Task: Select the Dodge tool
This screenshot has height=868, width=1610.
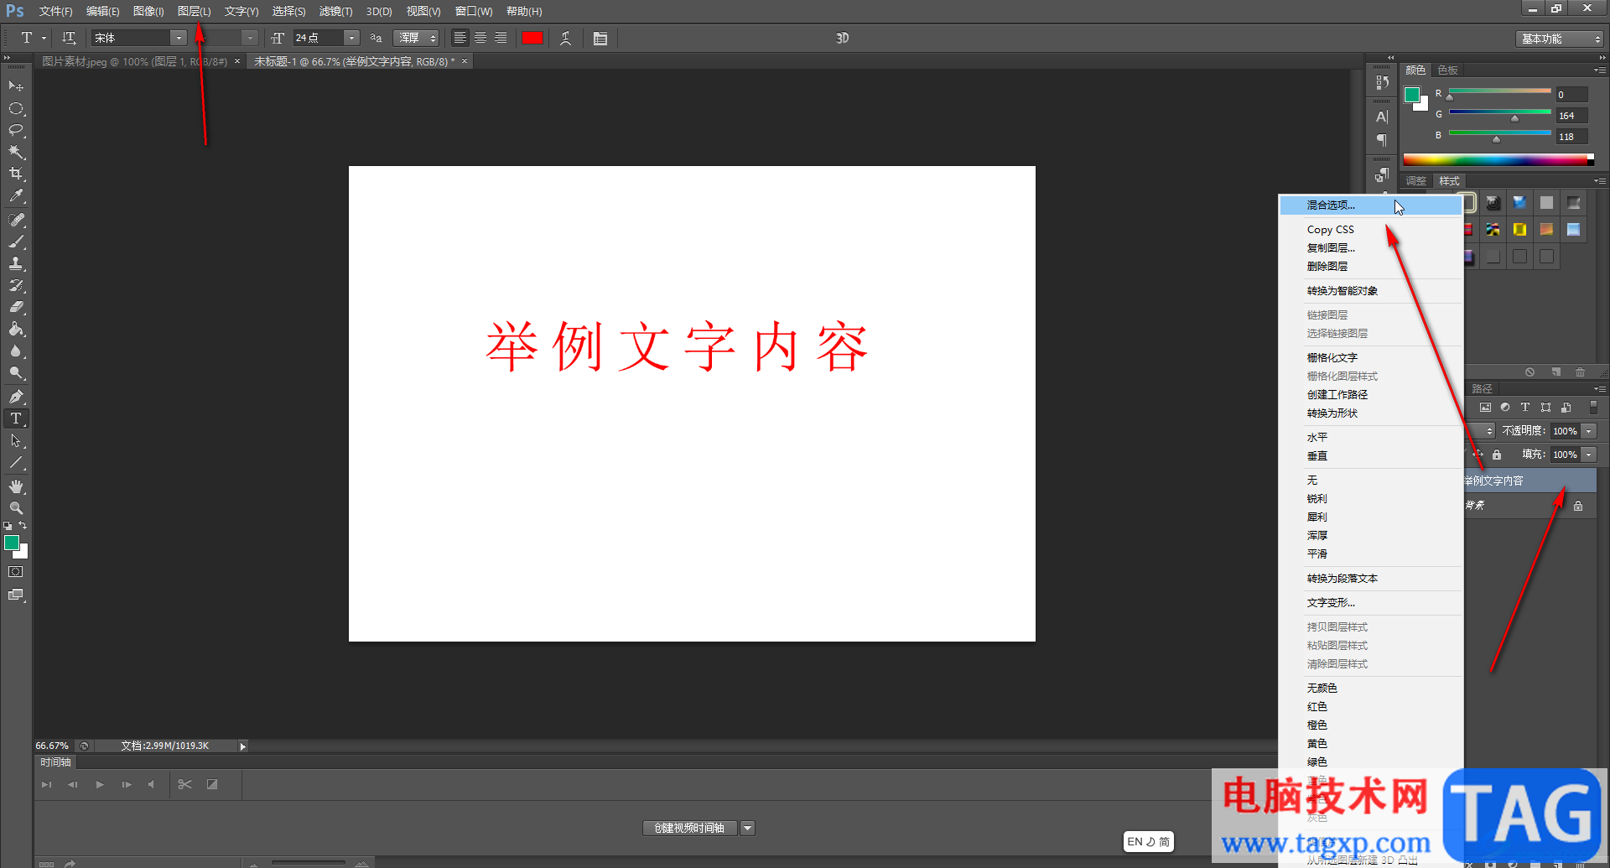Action: (16, 373)
